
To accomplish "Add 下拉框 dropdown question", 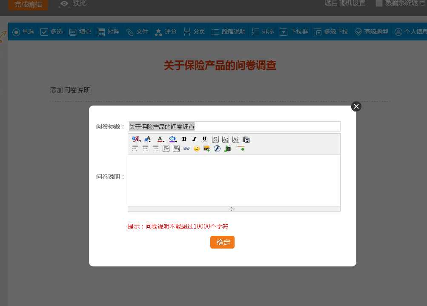I will point(294,32).
